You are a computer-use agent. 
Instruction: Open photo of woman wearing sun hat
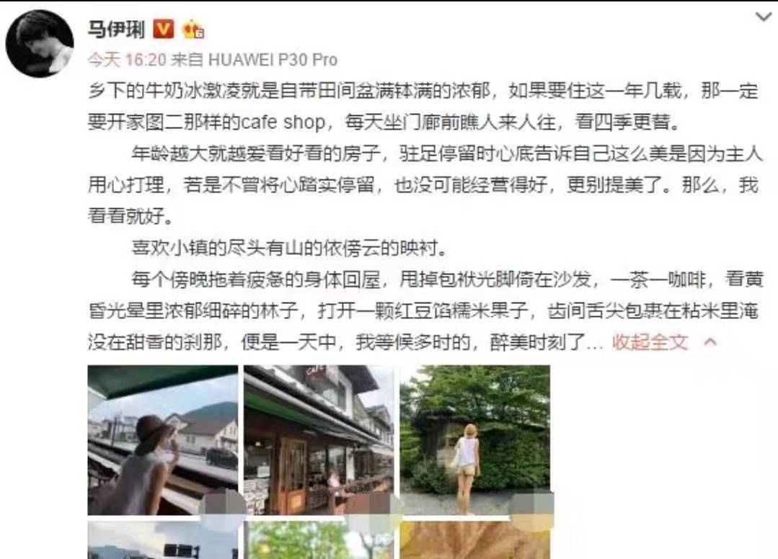pos(163,440)
